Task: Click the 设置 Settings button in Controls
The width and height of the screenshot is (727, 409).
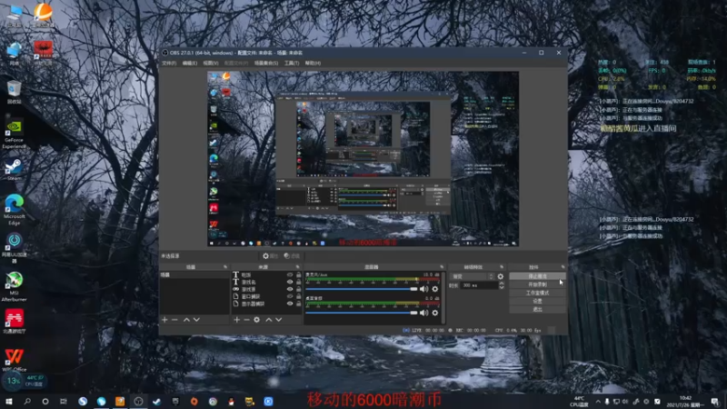Action: coord(537,301)
